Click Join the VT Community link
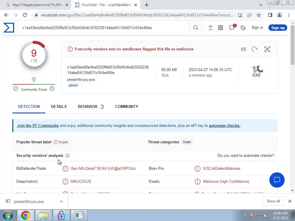The height and width of the screenshot is (221, 295). [x=38, y=125]
